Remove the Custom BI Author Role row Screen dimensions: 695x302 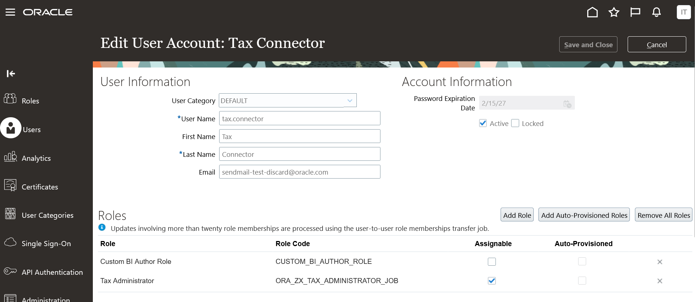click(659, 262)
